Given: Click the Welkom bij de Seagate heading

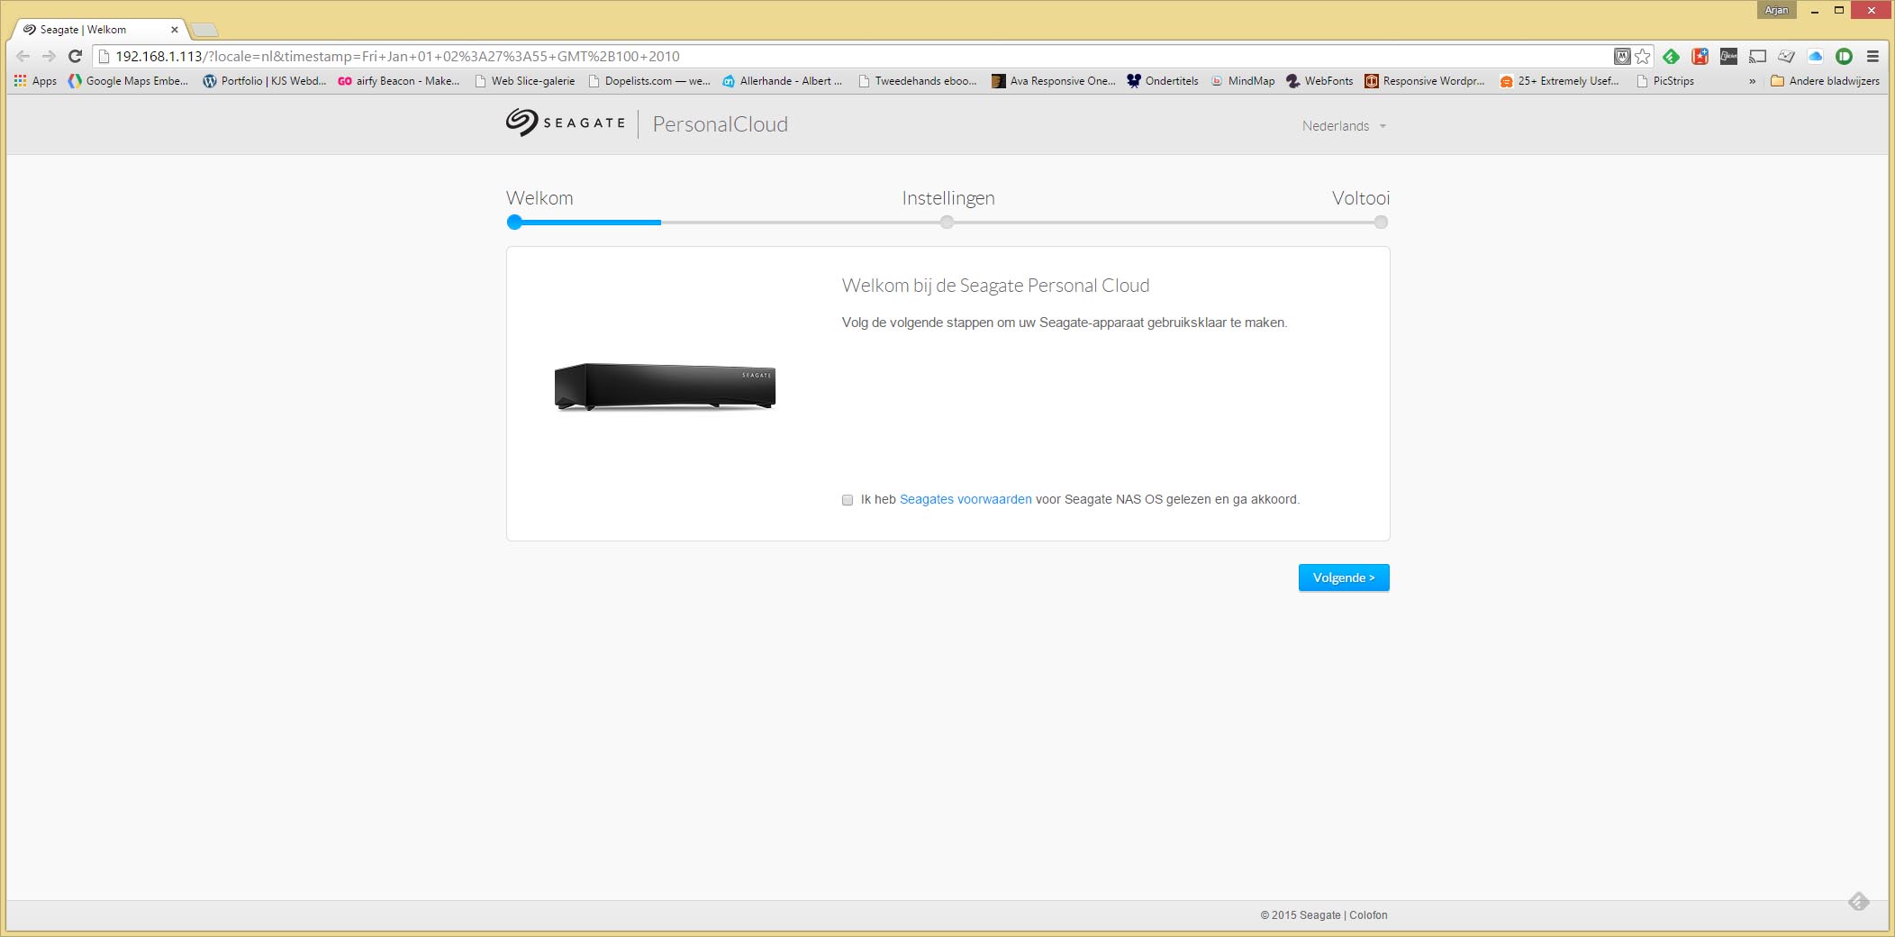Looking at the screenshot, I should pos(995,286).
